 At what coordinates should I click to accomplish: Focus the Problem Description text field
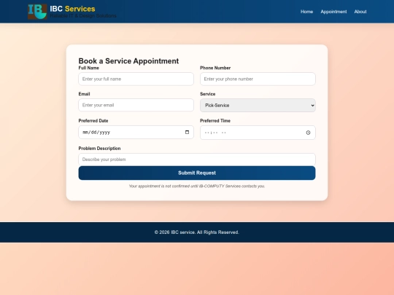coord(197,160)
